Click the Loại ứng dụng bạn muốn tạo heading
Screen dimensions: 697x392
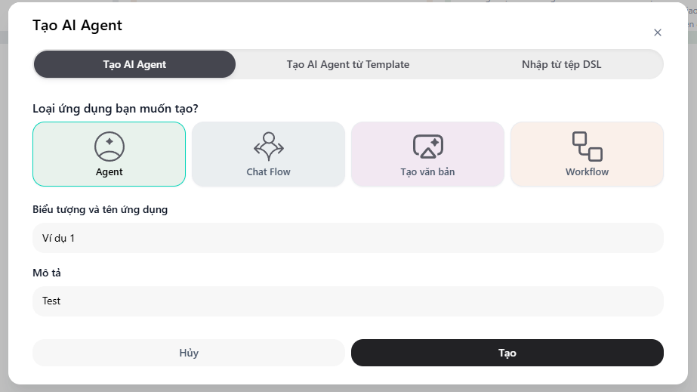click(116, 108)
